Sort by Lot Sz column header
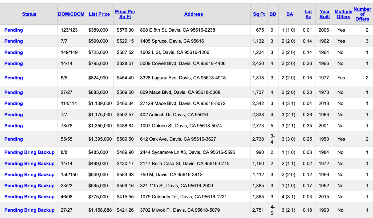 [x=308, y=14]
